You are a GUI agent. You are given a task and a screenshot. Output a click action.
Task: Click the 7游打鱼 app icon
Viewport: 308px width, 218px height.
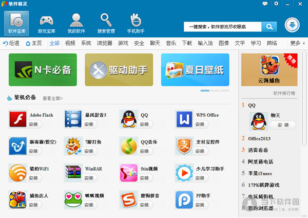pyautogui.click(x=73, y=146)
